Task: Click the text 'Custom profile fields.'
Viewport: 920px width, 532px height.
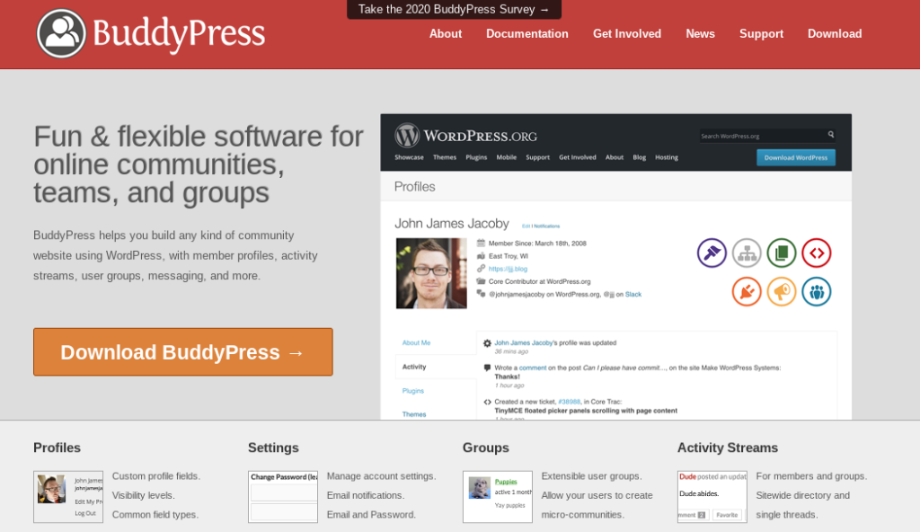Action: pos(156,476)
